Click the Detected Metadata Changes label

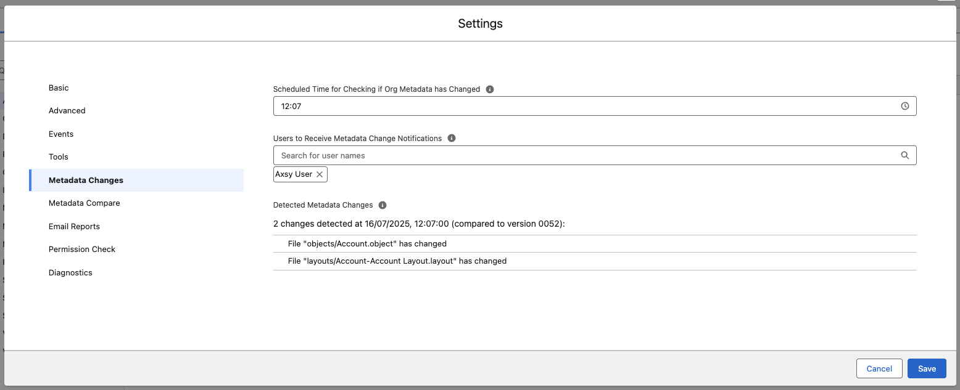(x=323, y=205)
